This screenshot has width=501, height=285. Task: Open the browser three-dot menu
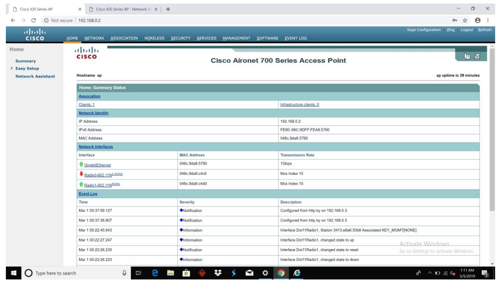point(488,20)
